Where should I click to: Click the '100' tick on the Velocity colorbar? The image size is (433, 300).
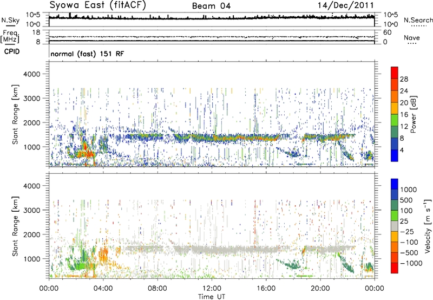click(406, 211)
